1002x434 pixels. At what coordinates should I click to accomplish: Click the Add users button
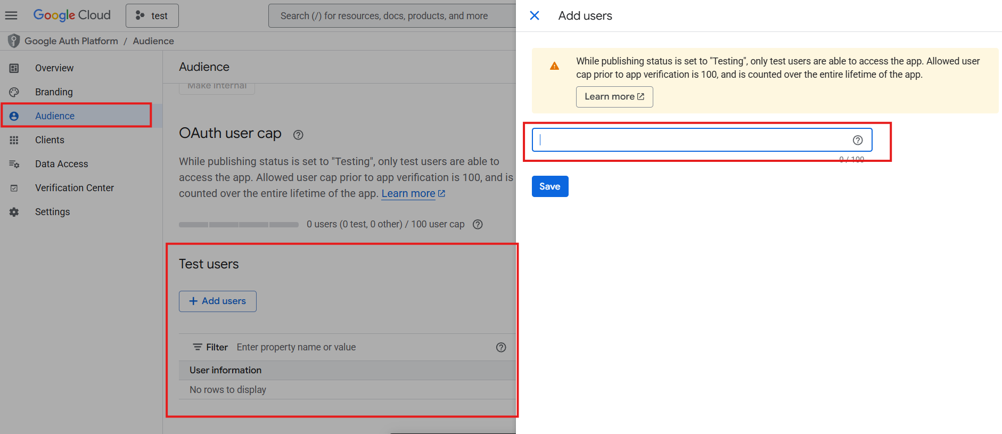pos(217,301)
